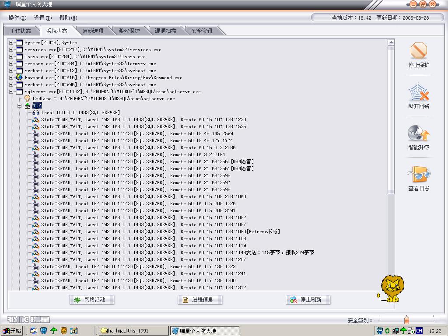Click 瑞星个人防火墙 taskbar button
Viewport: 448px width, 336px height.
point(205,331)
